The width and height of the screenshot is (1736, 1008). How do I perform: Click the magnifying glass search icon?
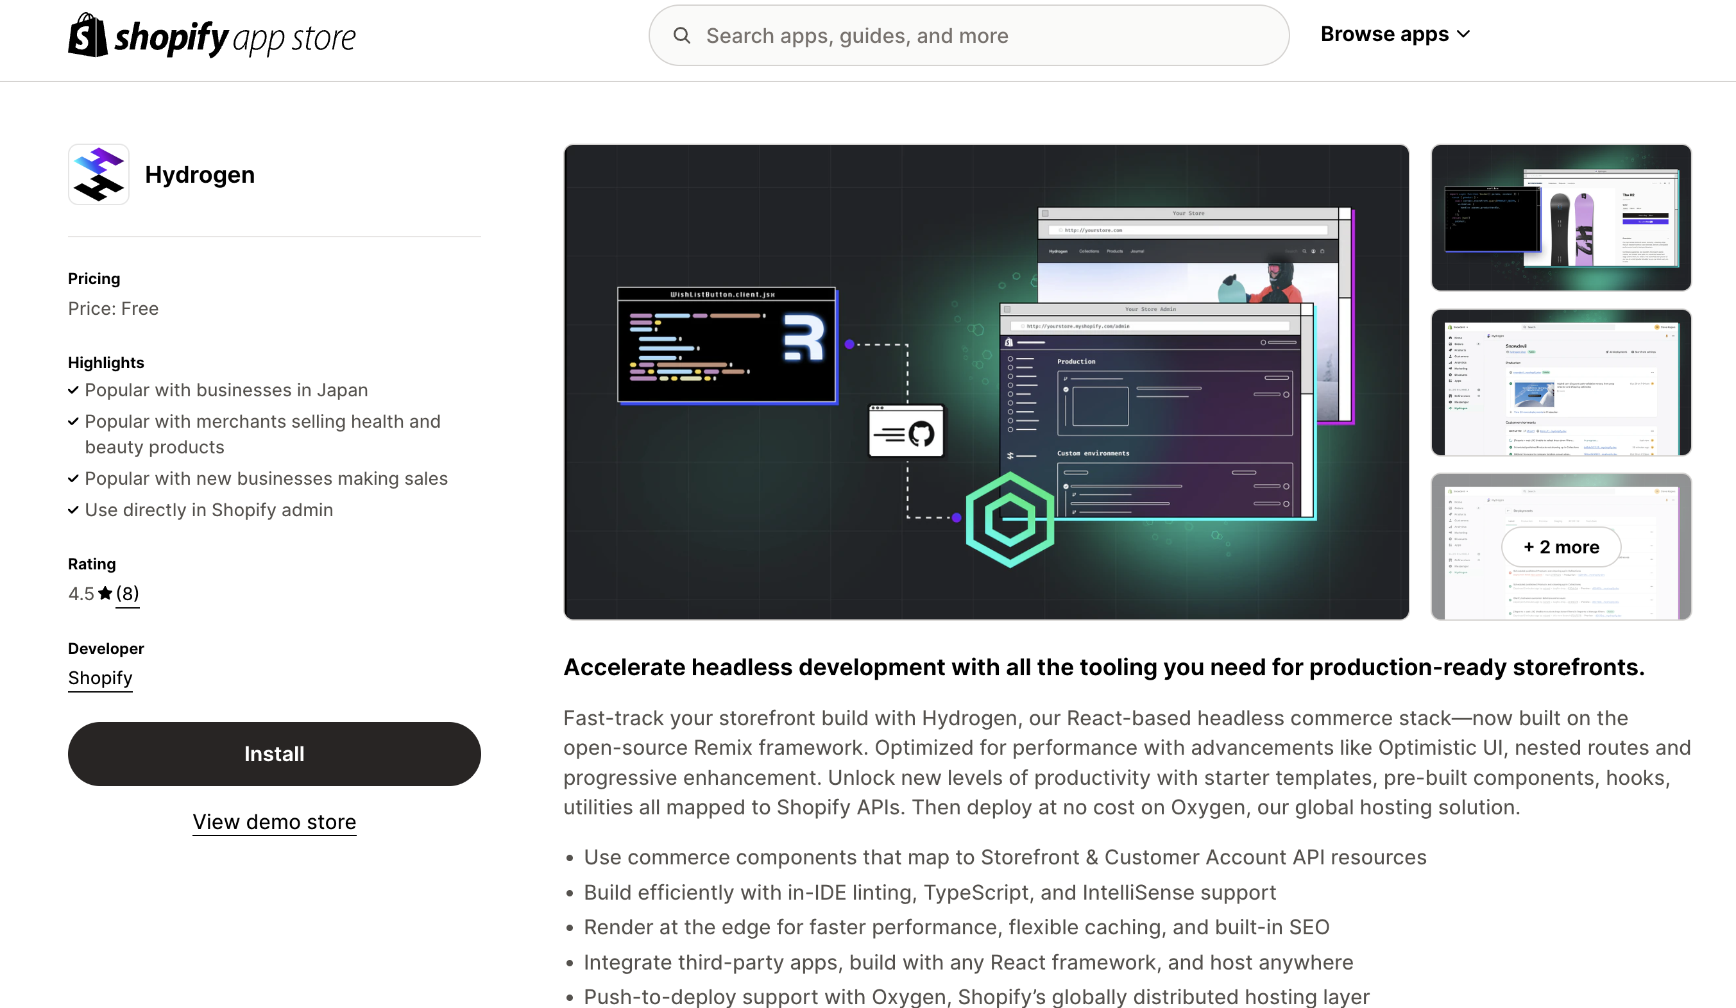click(681, 35)
